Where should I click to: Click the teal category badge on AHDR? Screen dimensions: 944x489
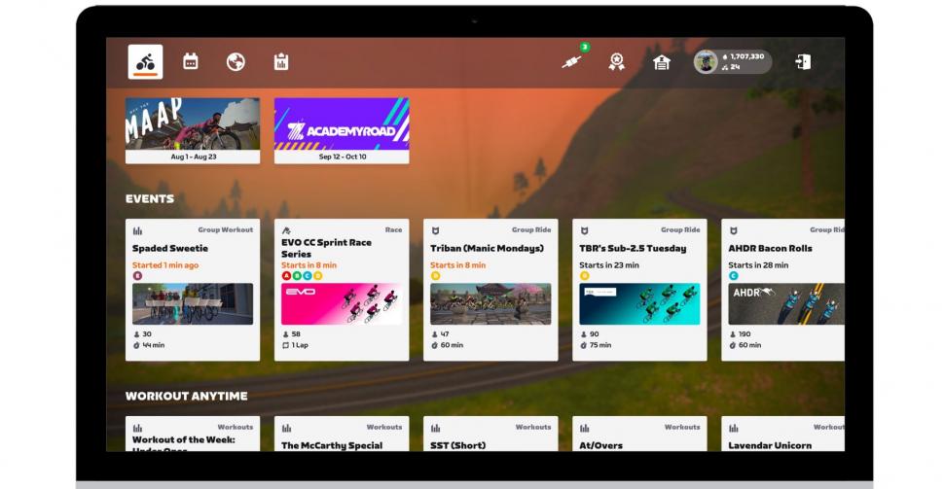coord(733,276)
